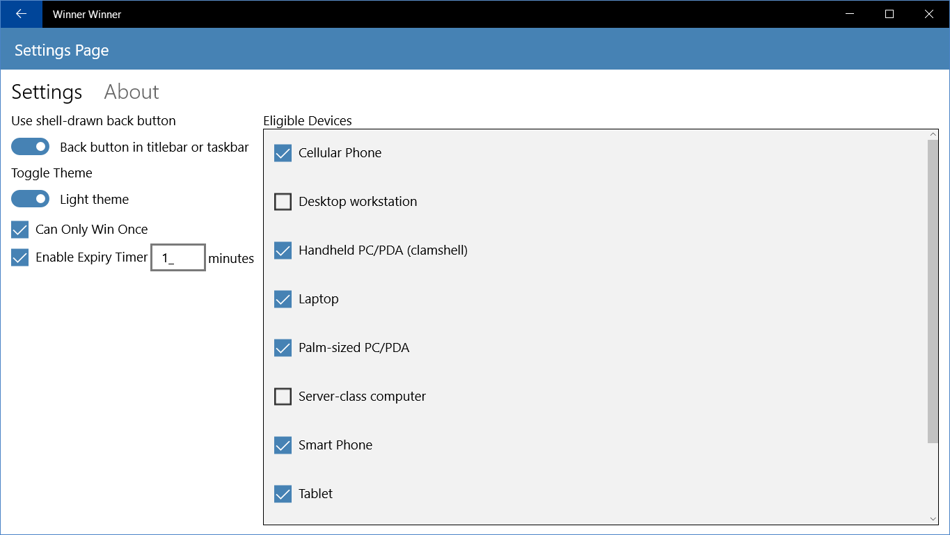The width and height of the screenshot is (950, 535).
Task: Click the Eligible Devices scrollbar thumb
Action: [x=933, y=291]
